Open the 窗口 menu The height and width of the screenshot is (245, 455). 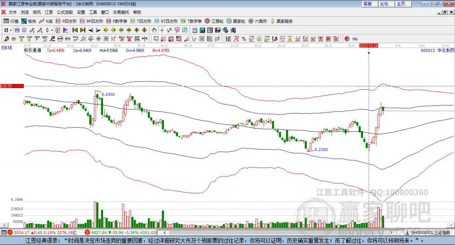pyautogui.click(x=105, y=12)
